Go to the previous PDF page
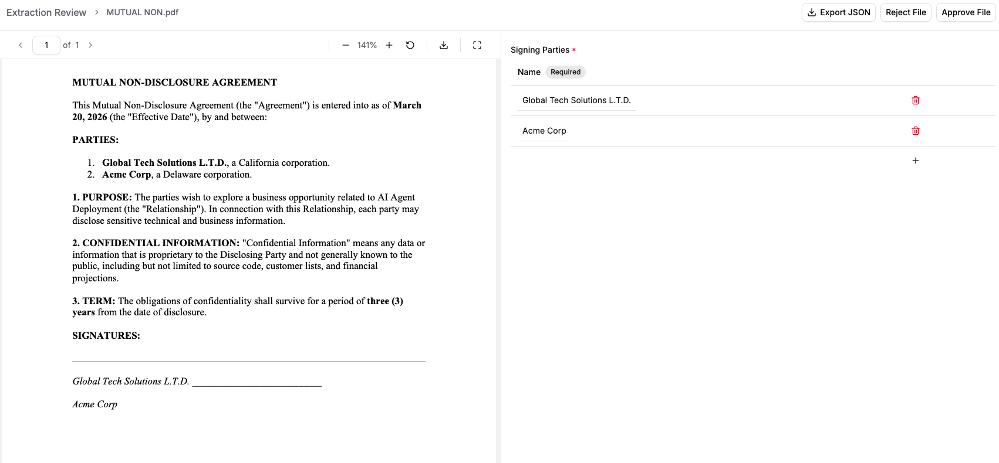Viewport: 999px width, 463px height. 21,45
